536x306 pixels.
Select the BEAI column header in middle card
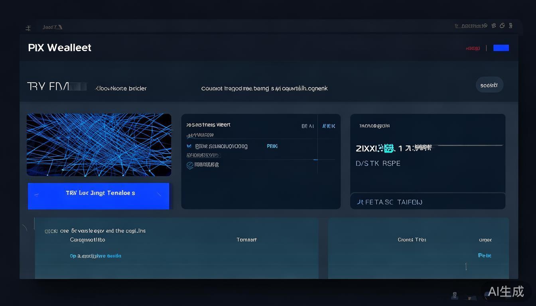[307, 126]
